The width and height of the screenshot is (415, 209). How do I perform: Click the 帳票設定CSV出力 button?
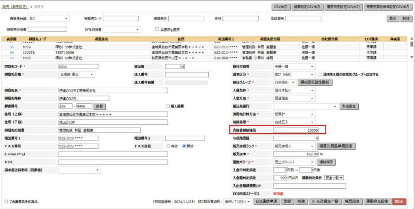point(307,7)
